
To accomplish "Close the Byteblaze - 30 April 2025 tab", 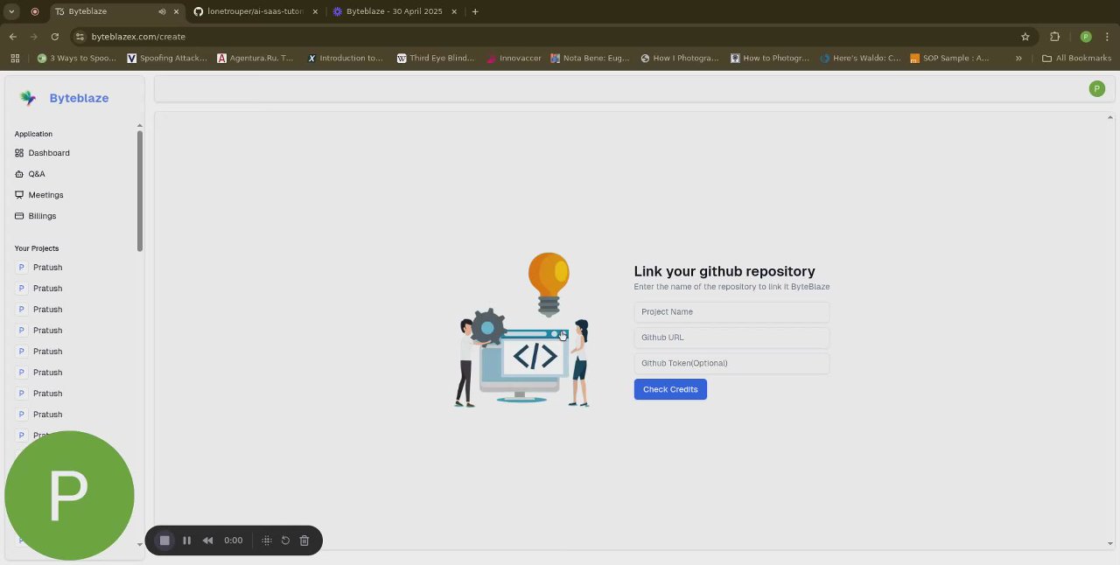I will coord(454,11).
